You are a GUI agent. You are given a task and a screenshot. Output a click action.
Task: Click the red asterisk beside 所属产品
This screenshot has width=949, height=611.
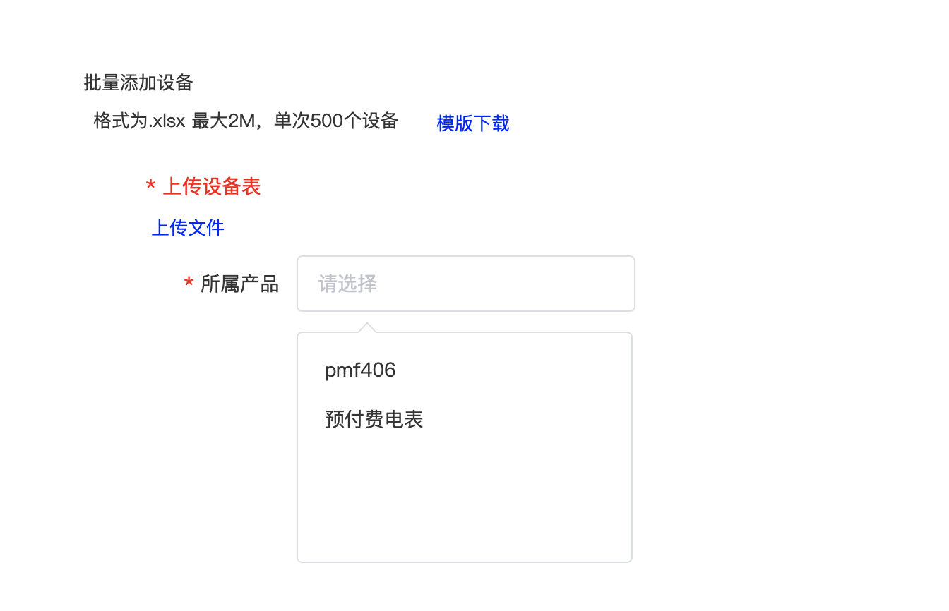tap(189, 284)
